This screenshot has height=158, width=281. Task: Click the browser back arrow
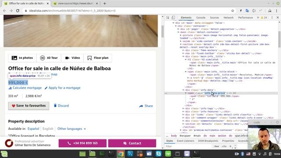pyautogui.click(x=4, y=11)
